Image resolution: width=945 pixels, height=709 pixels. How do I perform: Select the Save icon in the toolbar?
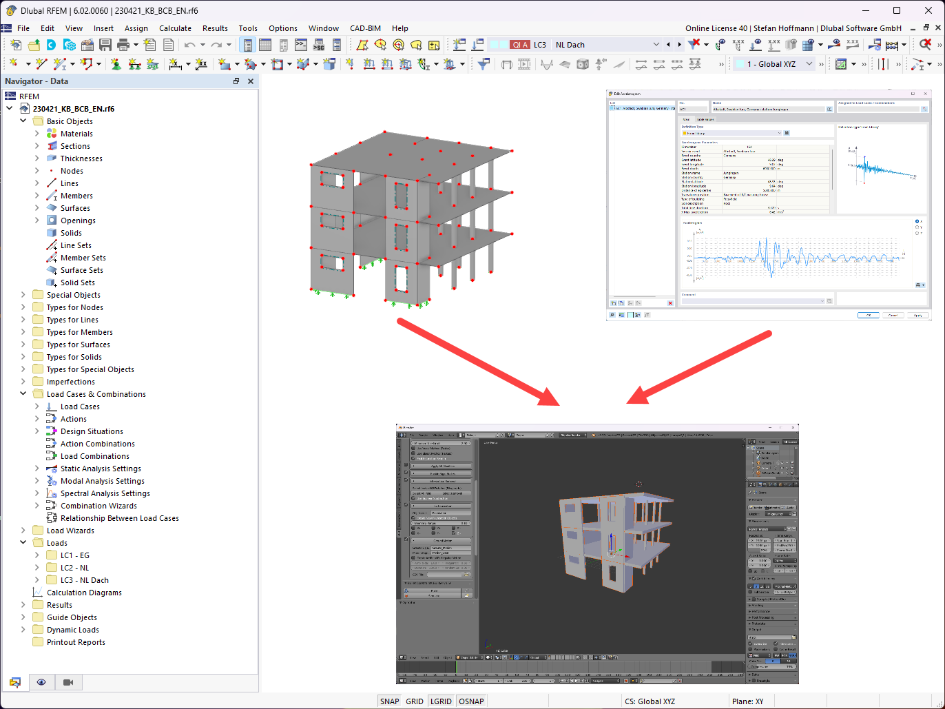point(105,44)
